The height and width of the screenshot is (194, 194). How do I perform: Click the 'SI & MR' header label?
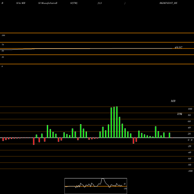coord(21,3)
